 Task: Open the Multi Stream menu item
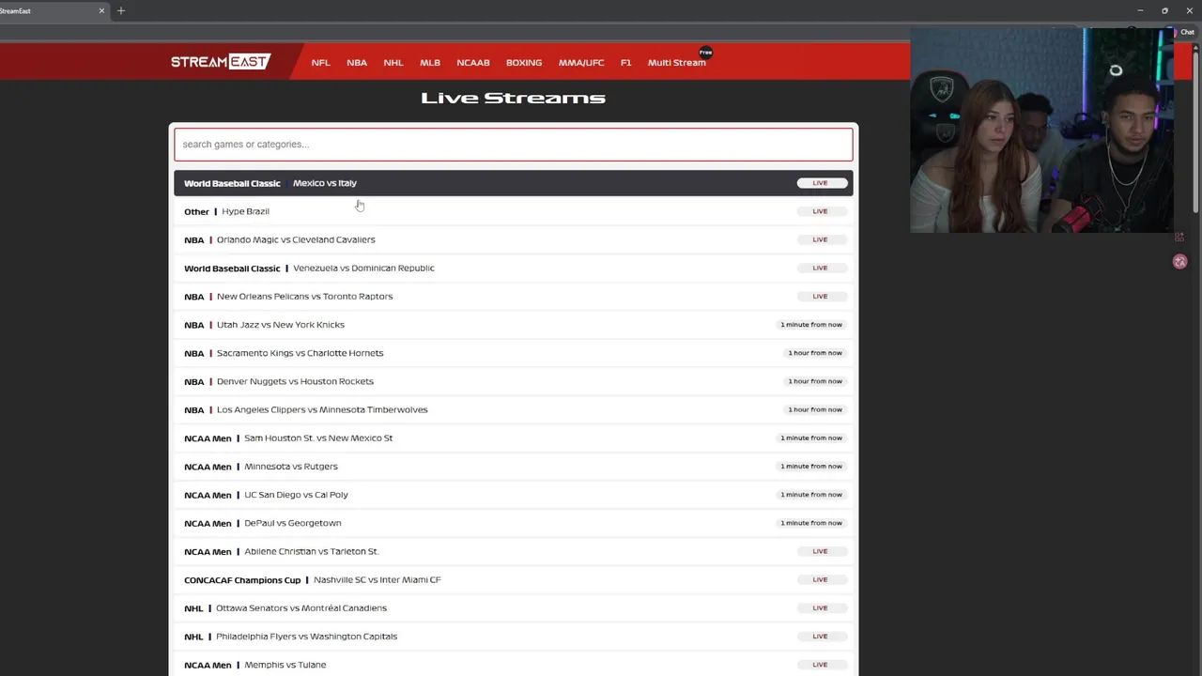677,63
